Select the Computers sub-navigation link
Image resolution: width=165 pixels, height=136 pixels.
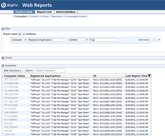click(x=21, y=16)
